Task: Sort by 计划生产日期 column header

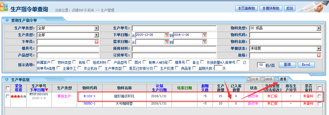Action: click(x=159, y=88)
